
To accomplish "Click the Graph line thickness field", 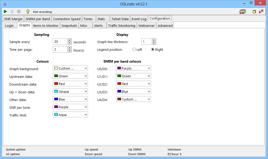I will click(x=146, y=42).
